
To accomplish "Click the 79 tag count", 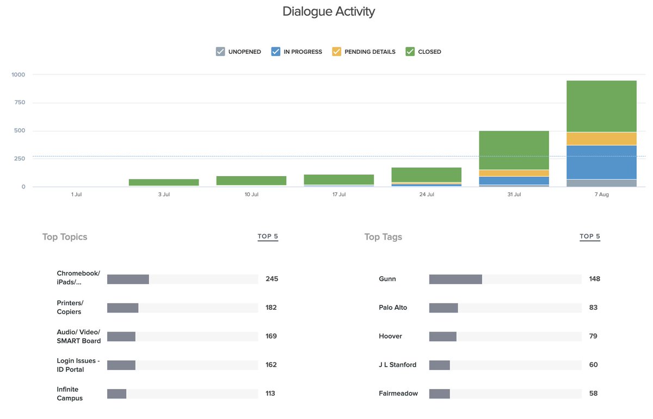I will click(x=593, y=336).
